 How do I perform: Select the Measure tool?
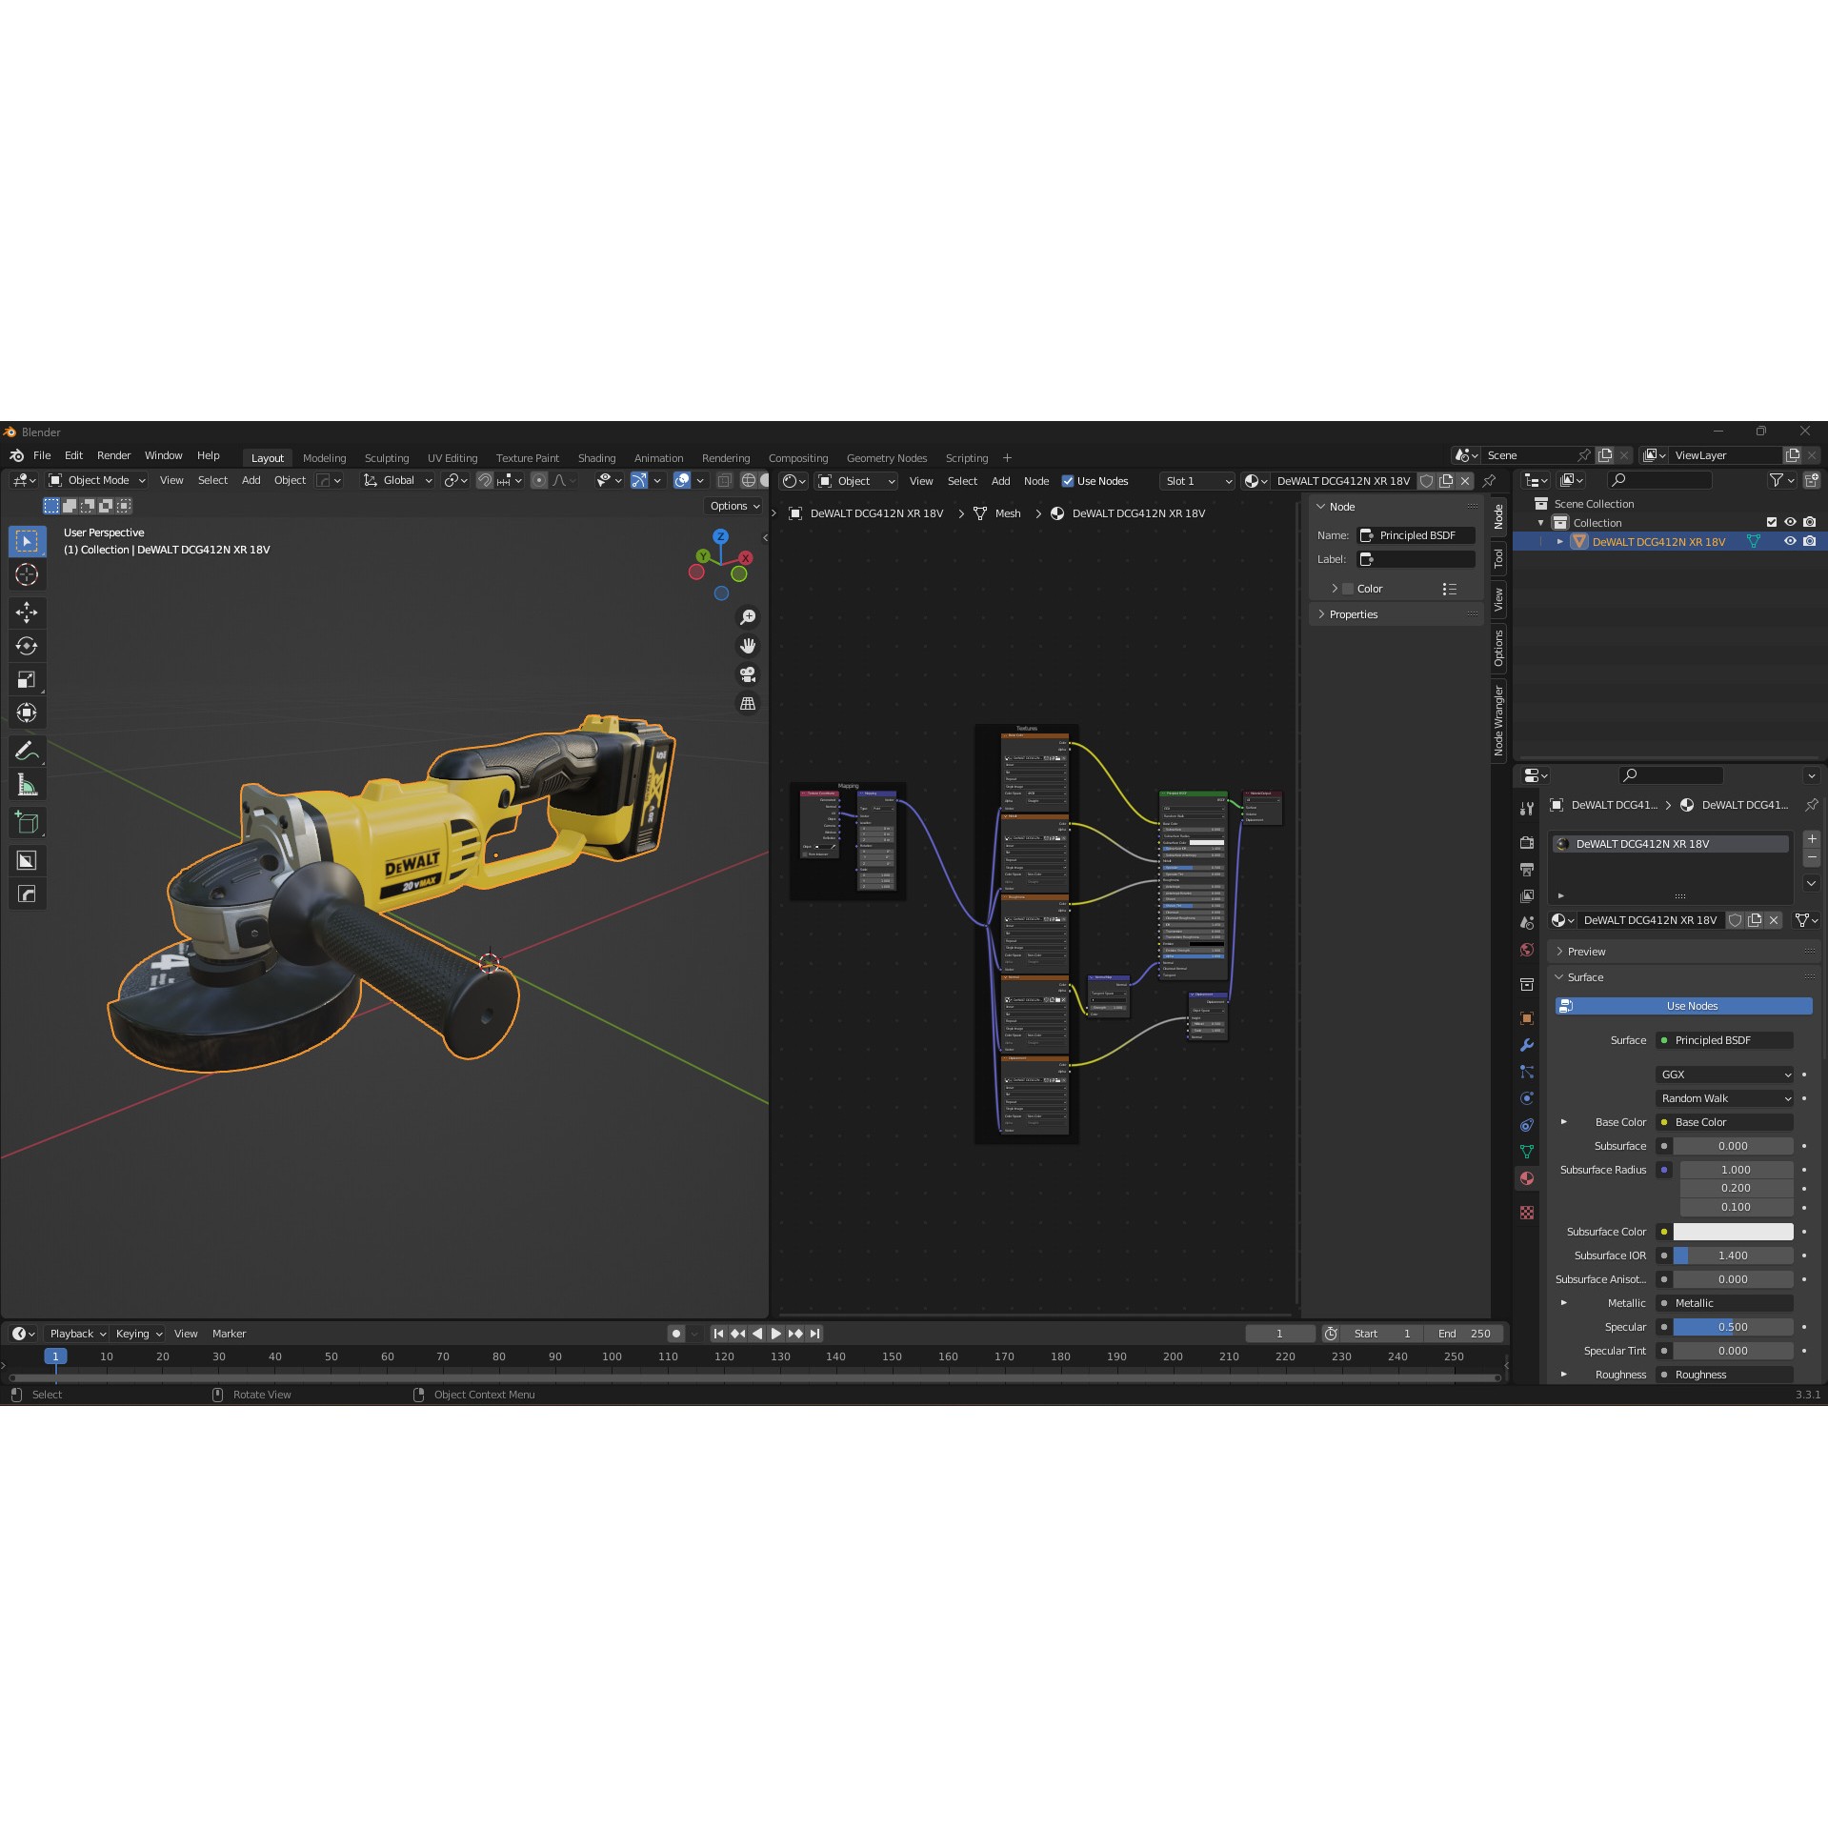[x=27, y=785]
